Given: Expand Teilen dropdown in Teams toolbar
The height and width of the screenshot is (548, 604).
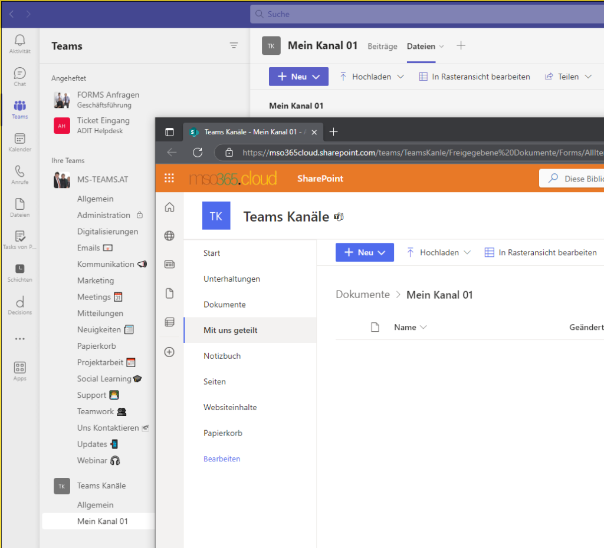Looking at the screenshot, I should 588,77.
